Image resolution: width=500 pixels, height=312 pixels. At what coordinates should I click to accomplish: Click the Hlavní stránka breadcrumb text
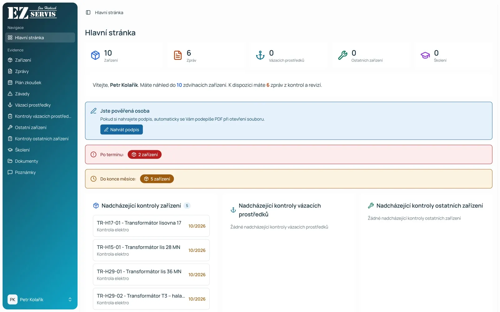click(109, 12)
